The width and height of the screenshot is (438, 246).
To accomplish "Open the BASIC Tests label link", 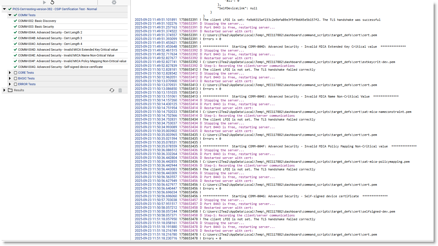I will [26, 78].
